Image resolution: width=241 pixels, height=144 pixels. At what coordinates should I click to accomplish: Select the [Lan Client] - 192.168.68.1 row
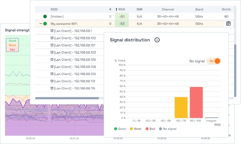pos(71,31)
